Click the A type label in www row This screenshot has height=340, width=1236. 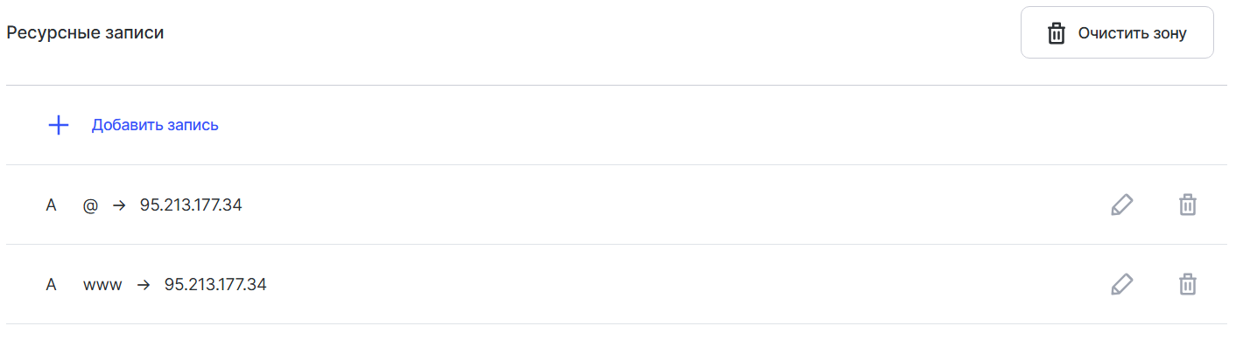pos(52,284)
